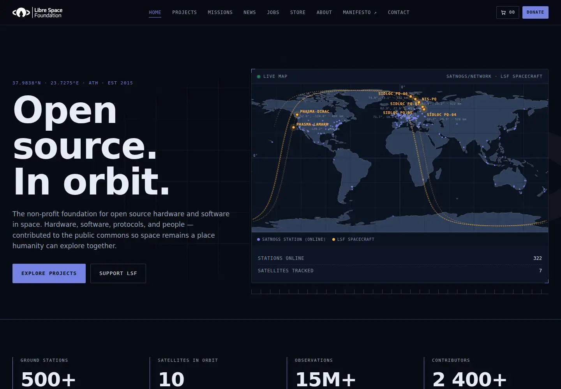Select the PHASMA-DIRAC spacecraft marker
This screenshot has height=389, width=561.
tap(297, 114)
